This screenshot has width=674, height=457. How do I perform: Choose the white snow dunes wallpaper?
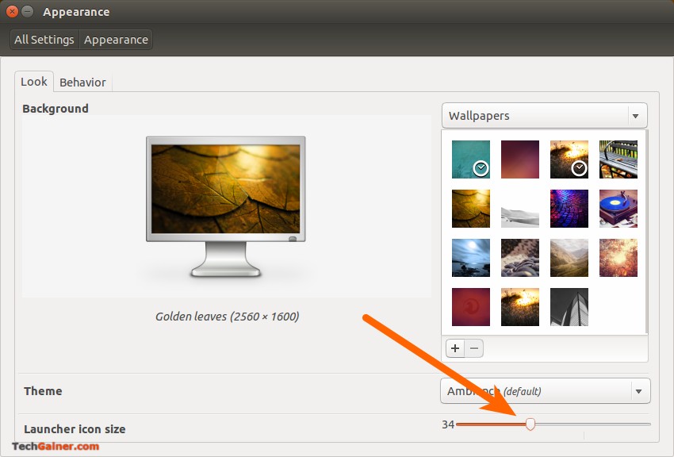coord(519,209)
